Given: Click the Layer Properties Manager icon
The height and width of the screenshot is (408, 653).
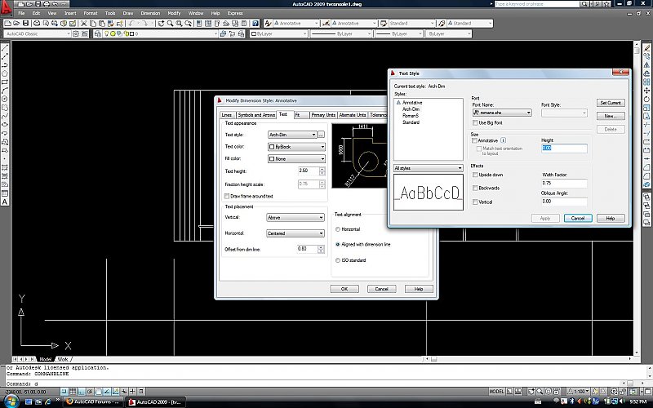Looking at the screenshot, I should 98,33.
